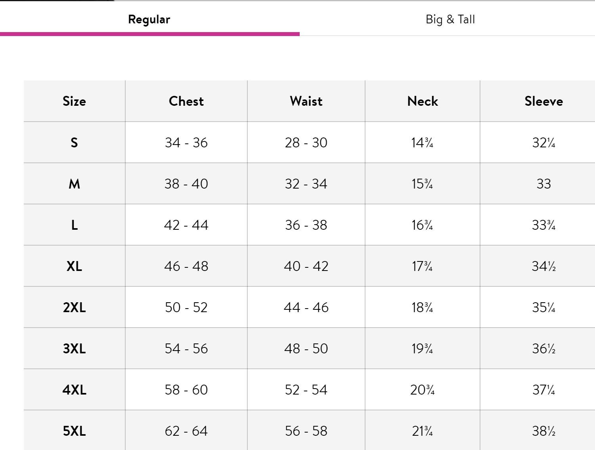
Task: Click chest measurement 42 - 44 cell
Action: [186, 225]
